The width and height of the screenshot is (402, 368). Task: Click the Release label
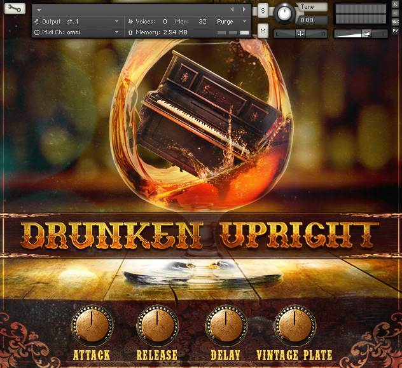tap(157, 355)
